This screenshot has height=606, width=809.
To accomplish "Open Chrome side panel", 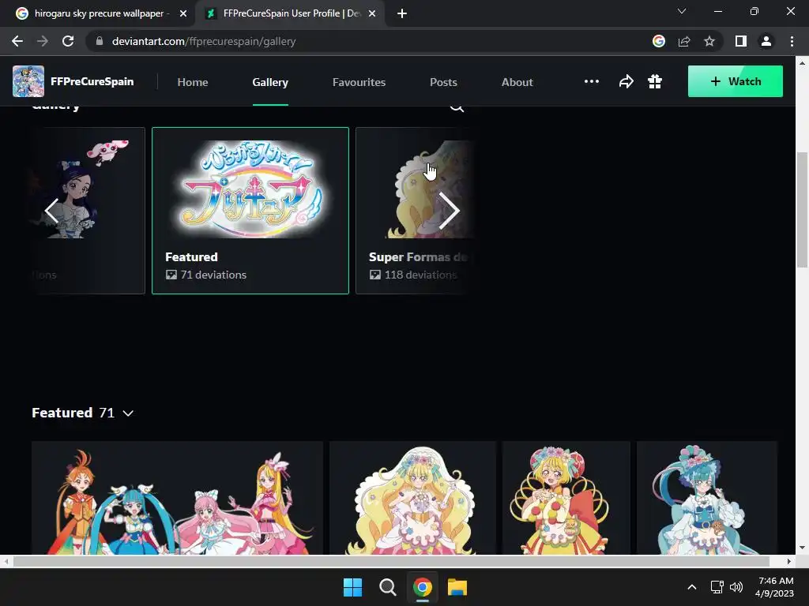I will click(x=741, y=41).
